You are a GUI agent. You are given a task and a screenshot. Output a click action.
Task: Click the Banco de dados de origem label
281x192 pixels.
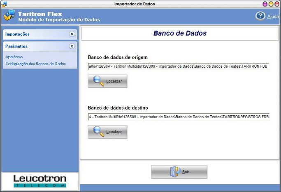118,57
